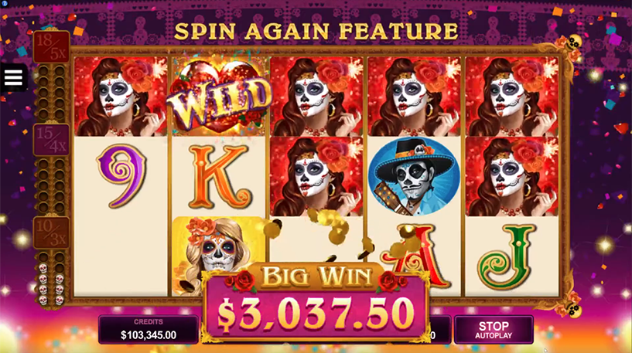Click the Spin Again Feature title
This screenshot has width=632, height=353.
pyautogui.click(x=316, y=32)
